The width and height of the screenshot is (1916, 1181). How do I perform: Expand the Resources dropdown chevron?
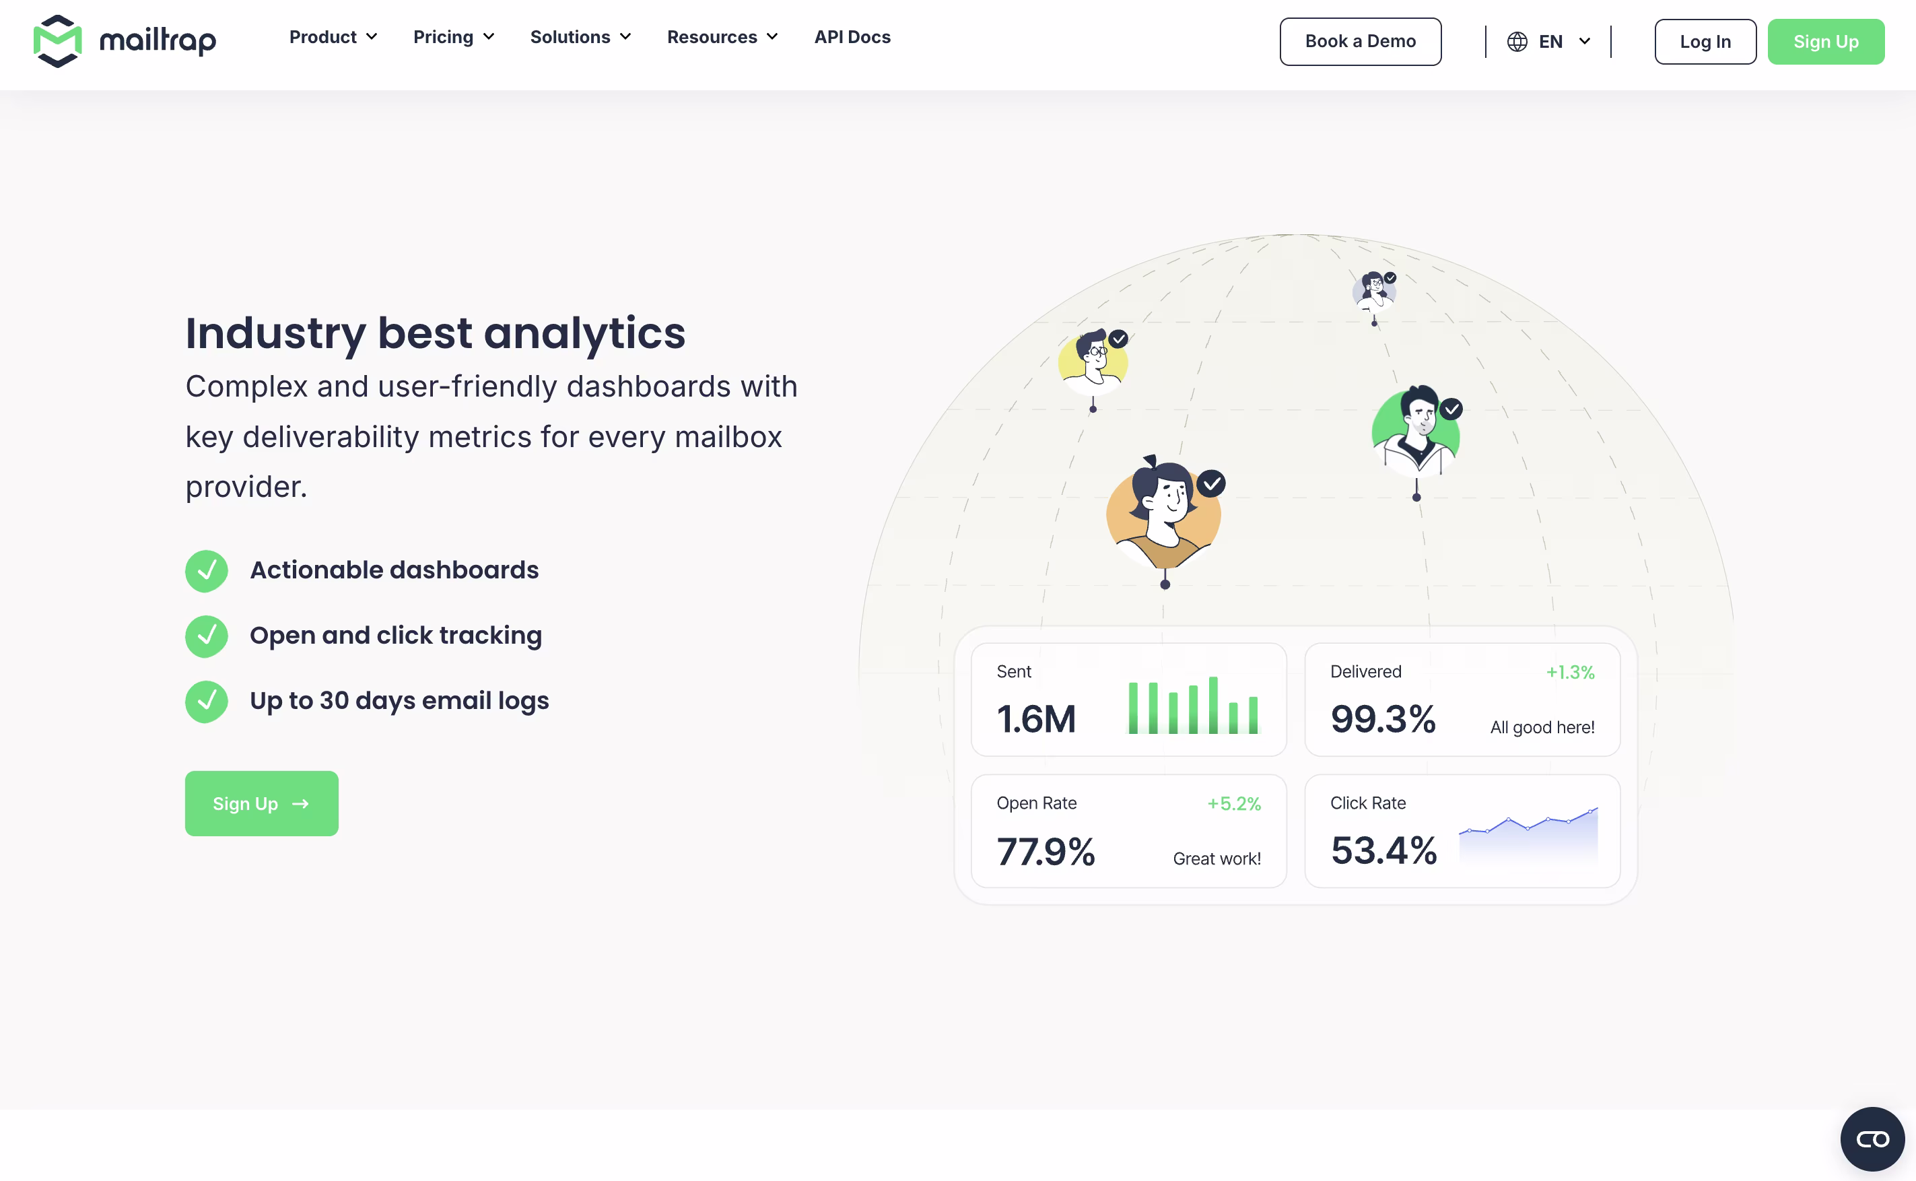coord(772,37)
